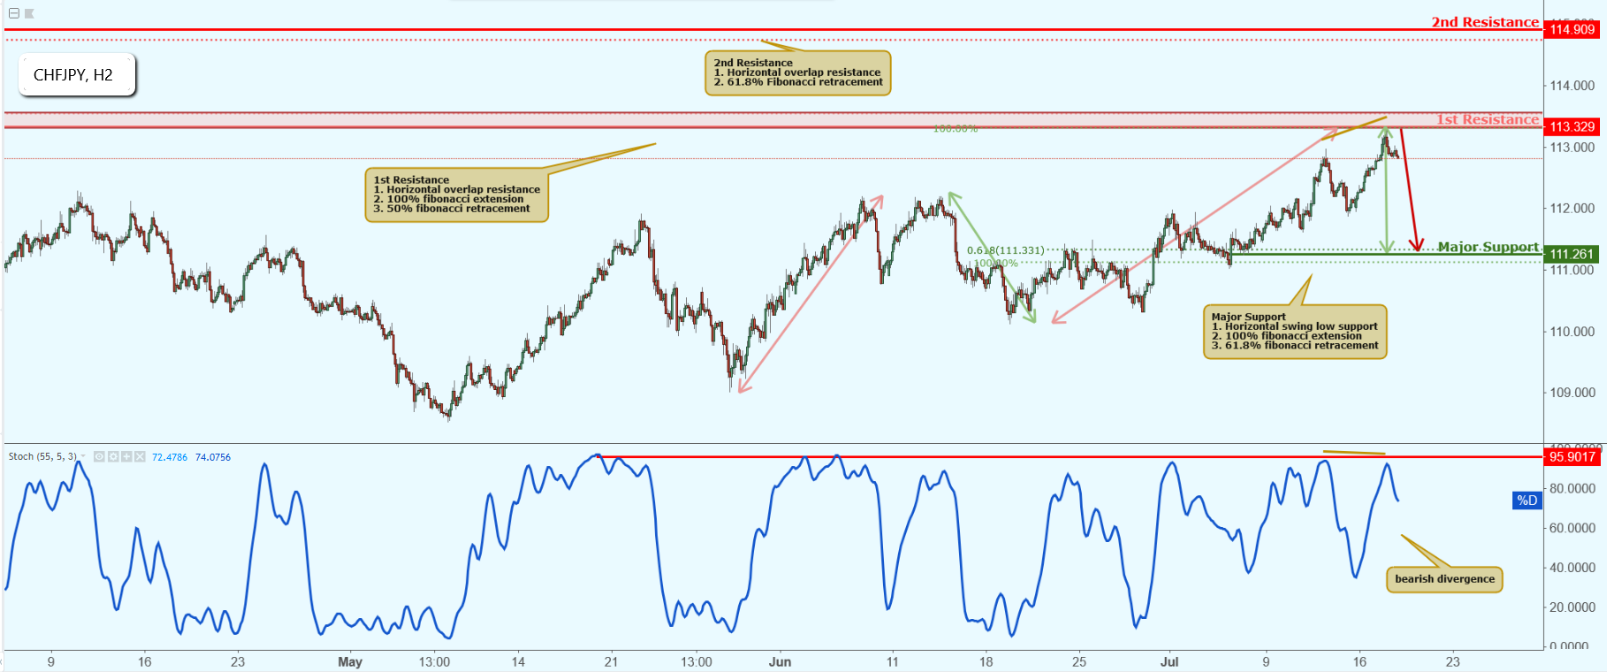Collapse the chart legend with minus box
The image size is (1607, 672).
pos(13,13)
